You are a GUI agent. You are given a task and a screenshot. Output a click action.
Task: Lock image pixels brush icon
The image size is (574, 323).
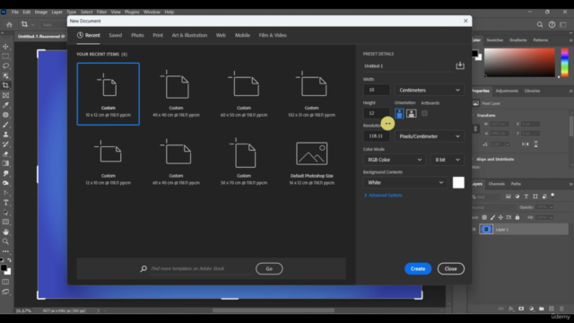point(492,217)
